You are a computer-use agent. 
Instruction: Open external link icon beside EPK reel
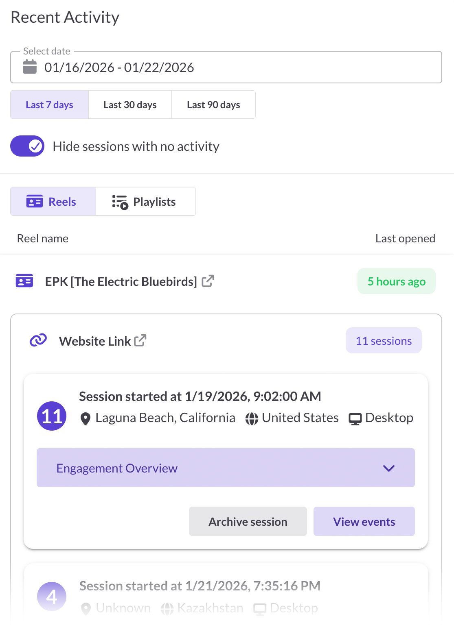(208, 281)
